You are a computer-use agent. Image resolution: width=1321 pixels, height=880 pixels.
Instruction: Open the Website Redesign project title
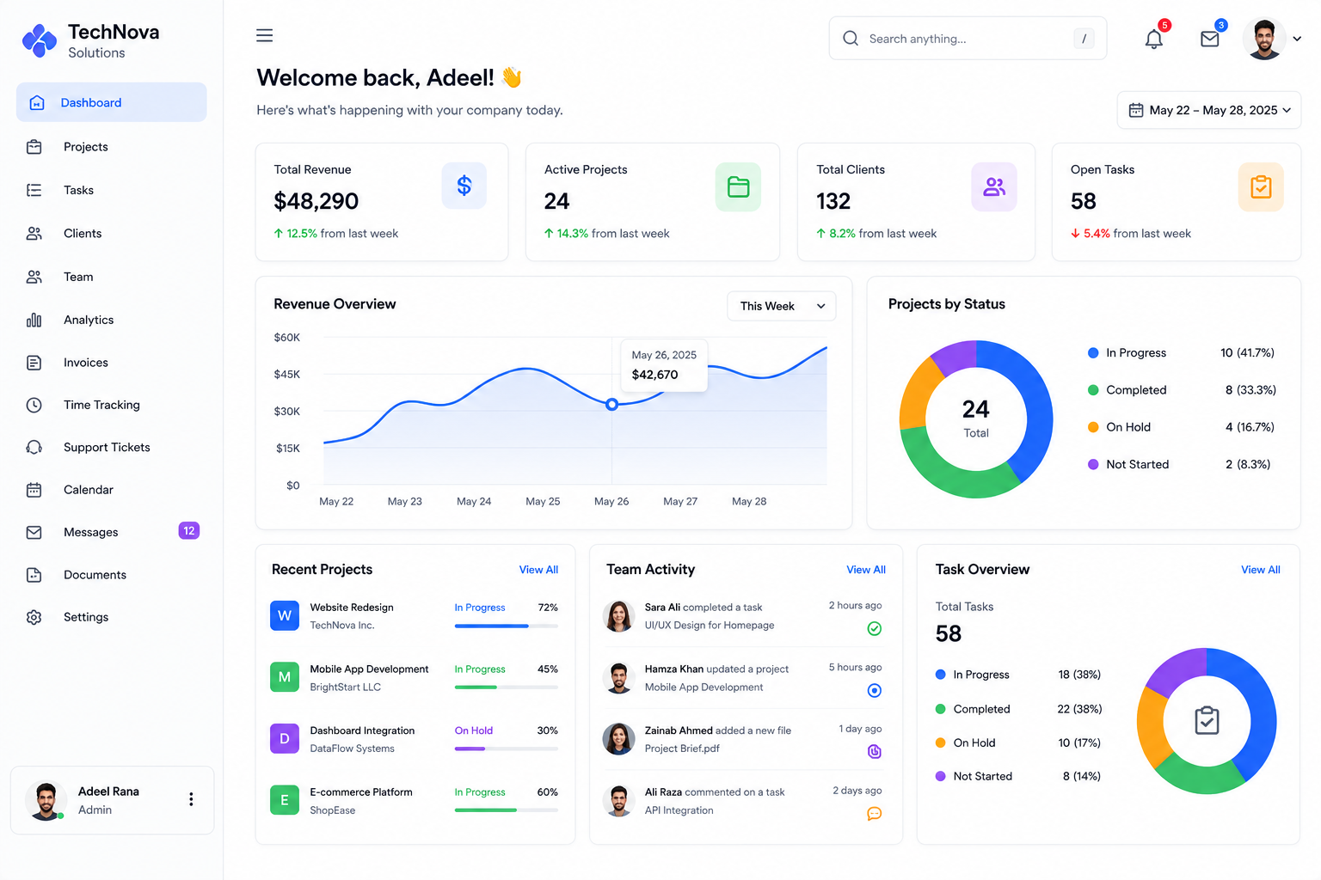pyautogui.click(x=352, y=608)
